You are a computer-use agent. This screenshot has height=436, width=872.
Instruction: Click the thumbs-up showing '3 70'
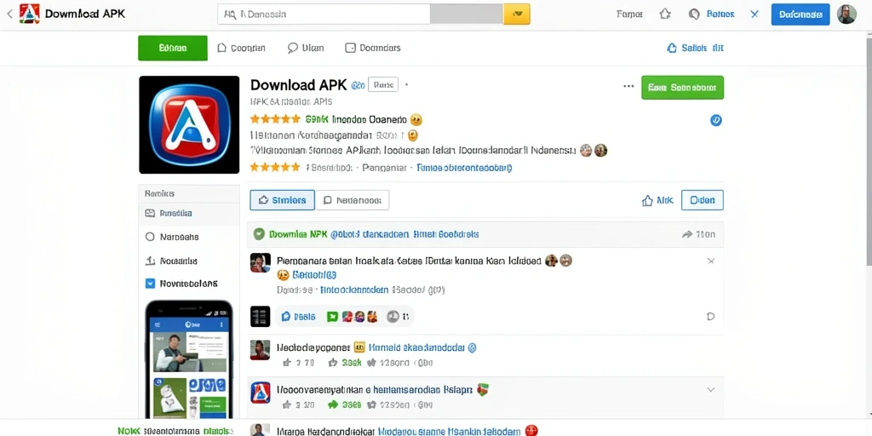tap(298, 363)
